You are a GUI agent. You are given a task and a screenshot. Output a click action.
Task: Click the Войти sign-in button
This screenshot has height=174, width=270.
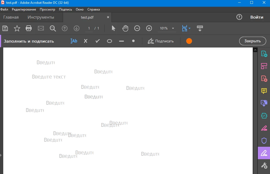[257, 17]
